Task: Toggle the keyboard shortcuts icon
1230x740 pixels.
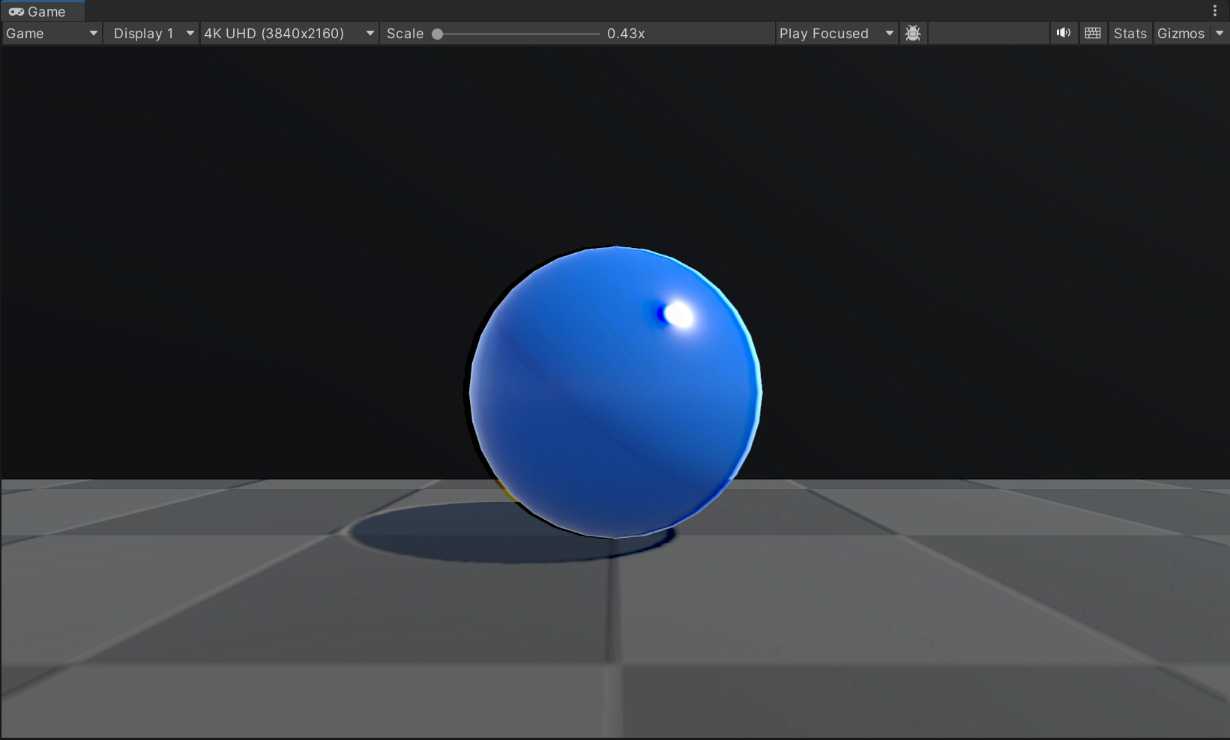Action: tap(1092, 33)
